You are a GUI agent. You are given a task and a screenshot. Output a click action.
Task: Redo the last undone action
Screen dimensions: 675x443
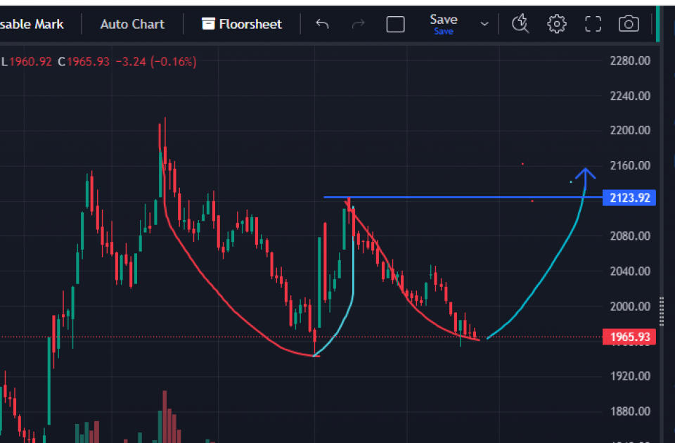(358, 24)
